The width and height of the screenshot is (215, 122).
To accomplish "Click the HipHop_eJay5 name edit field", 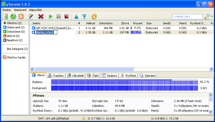I will pyautogui.click(x=46, y=32).
